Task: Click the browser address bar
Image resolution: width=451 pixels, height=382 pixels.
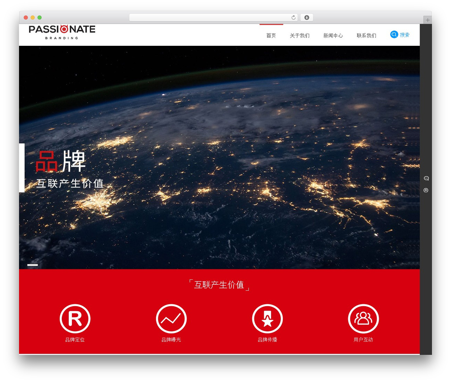Action: click(x=214, y=18)
